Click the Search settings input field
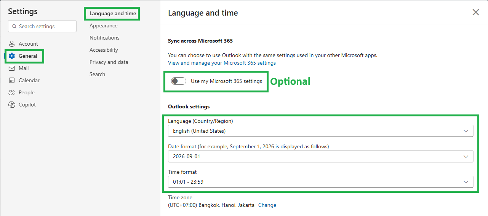Image resolution: width=488 pixels, height=216 pixels. point(42,26)
